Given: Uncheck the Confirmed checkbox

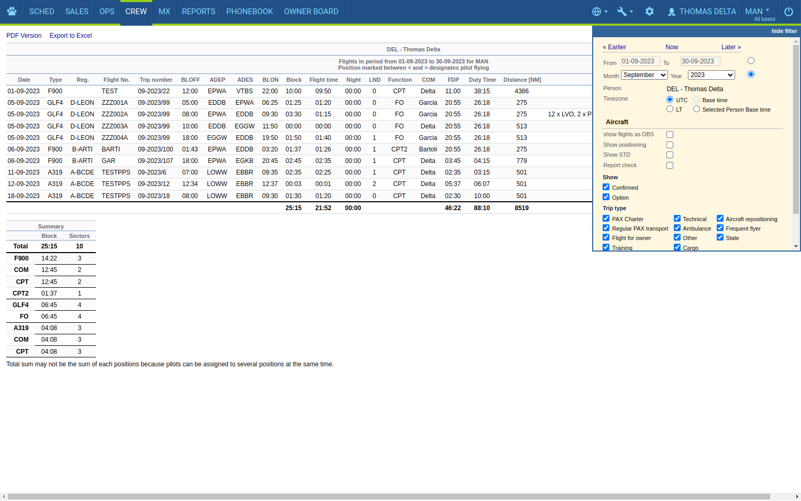Looking at the screenshot, I should click(x=606, y=187).
